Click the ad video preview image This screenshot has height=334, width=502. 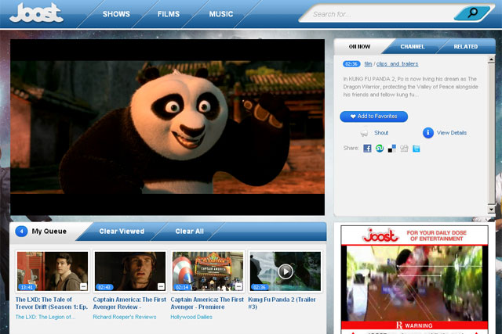(415, 284)
